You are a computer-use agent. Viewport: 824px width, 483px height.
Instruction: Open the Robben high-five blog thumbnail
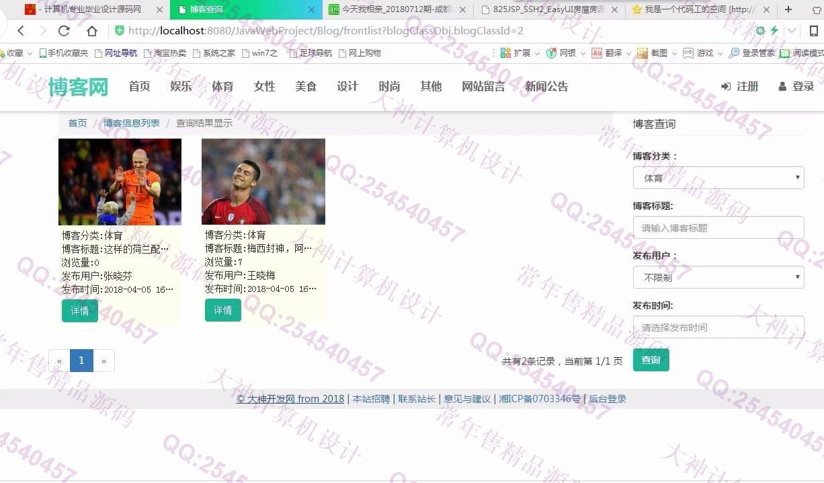(120, 182)
